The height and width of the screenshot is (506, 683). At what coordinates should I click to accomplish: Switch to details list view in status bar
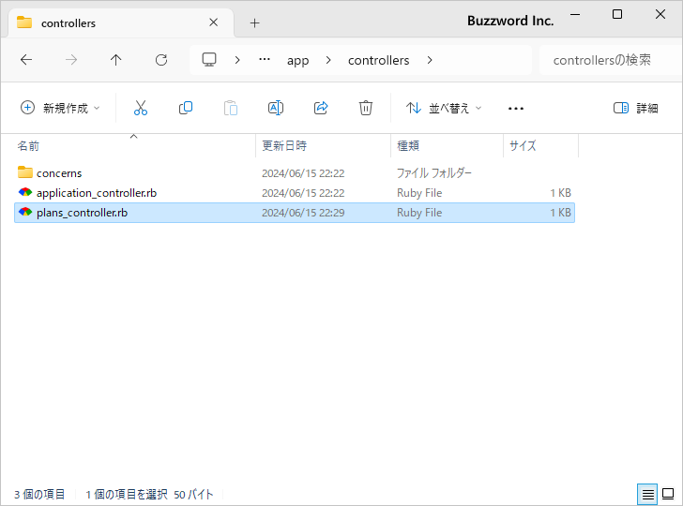[647, 494]
